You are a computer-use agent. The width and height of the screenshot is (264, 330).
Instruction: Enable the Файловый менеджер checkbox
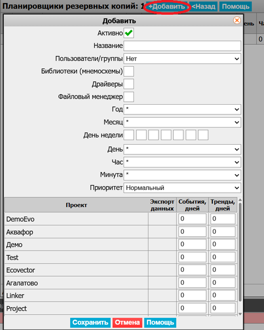[129, 97]
